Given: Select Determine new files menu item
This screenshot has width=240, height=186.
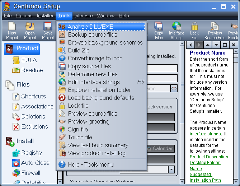Looking at the screenshot, I should pyautogui.click(x=101, y=74).
